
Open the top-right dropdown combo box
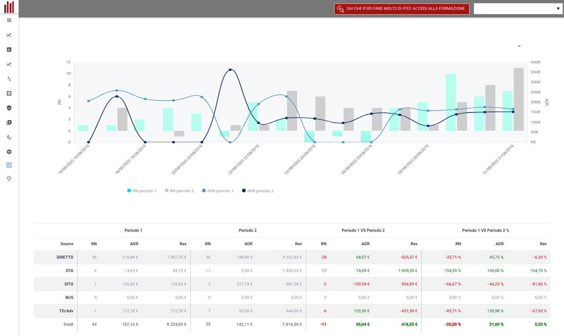[x=518, y=9]
